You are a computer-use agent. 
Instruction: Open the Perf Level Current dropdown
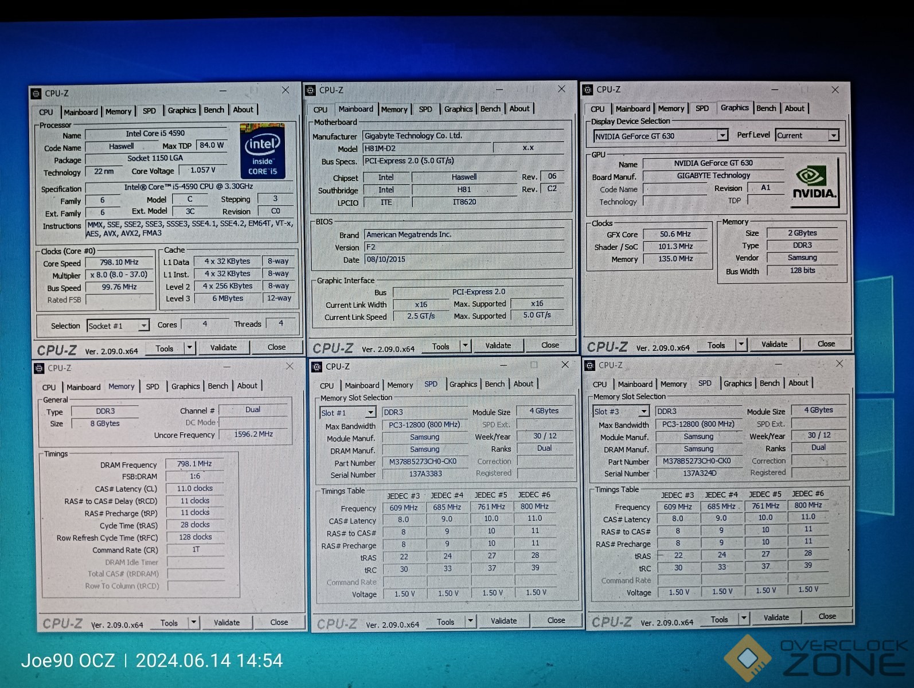click(833, 136)
